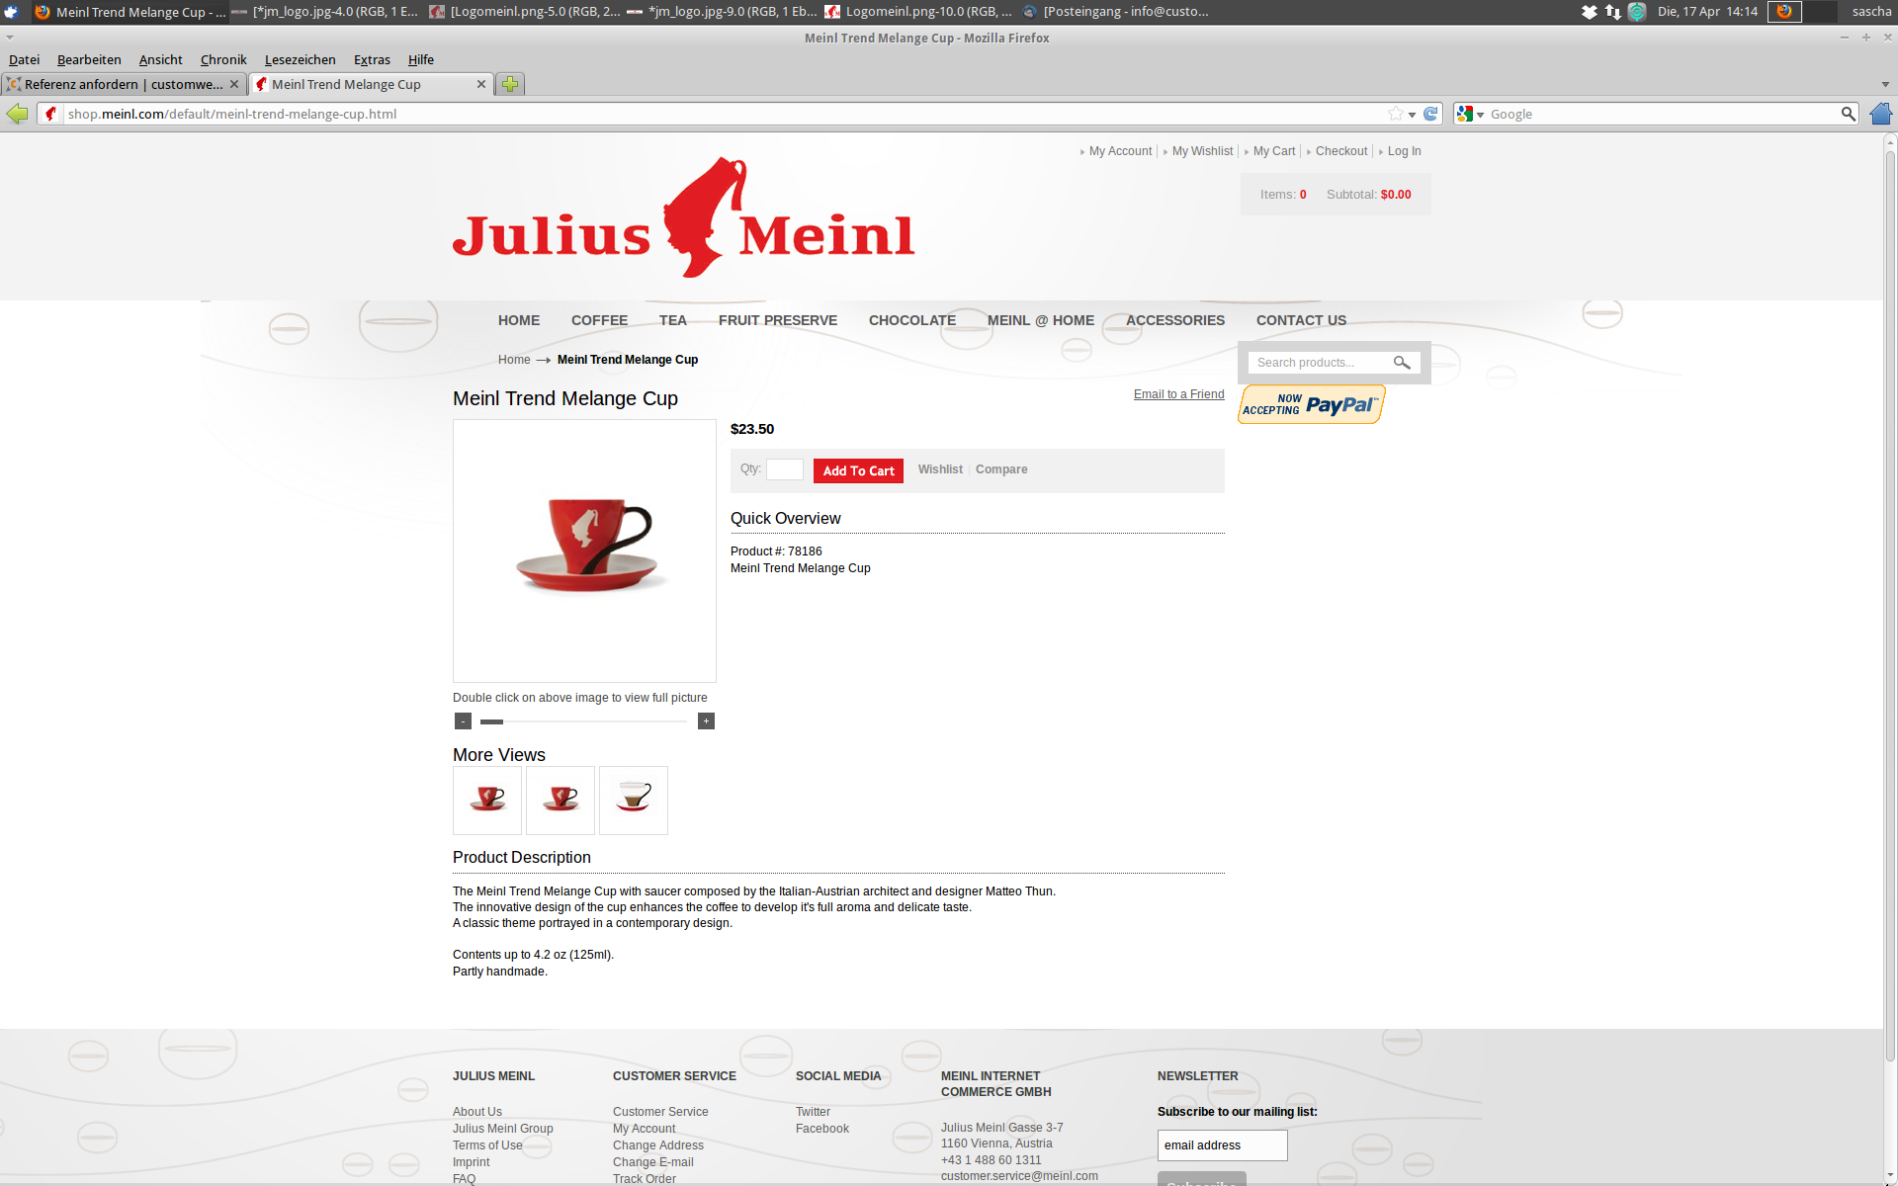Go to the COFFEE category
Screen dimensions: 1898x1186
599,320
